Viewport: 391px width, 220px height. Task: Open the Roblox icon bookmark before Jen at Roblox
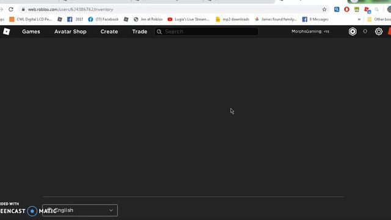click(126, 19)
